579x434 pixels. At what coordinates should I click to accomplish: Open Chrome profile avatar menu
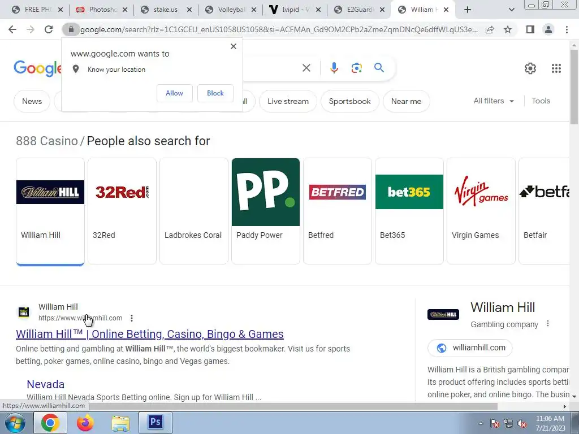click(x=548, y=29)
